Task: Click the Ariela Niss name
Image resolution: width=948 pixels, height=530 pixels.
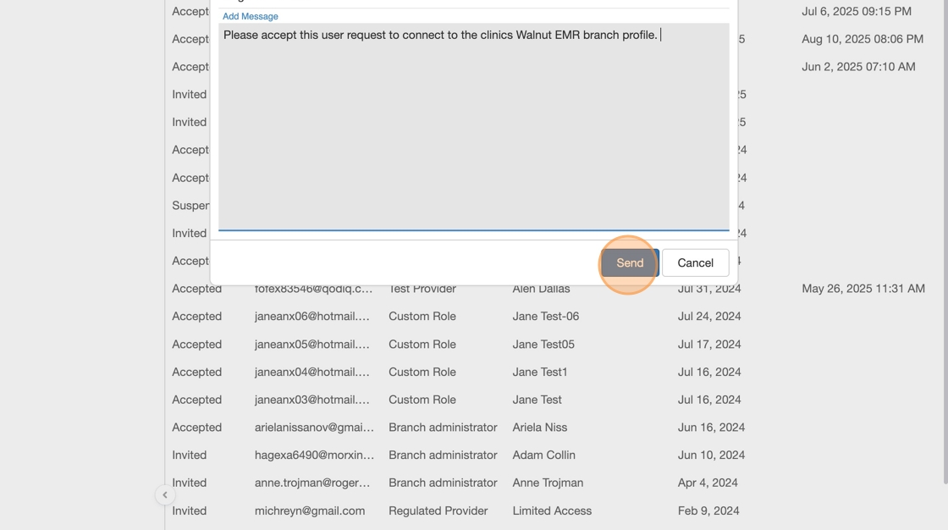Action: (539, 427)
